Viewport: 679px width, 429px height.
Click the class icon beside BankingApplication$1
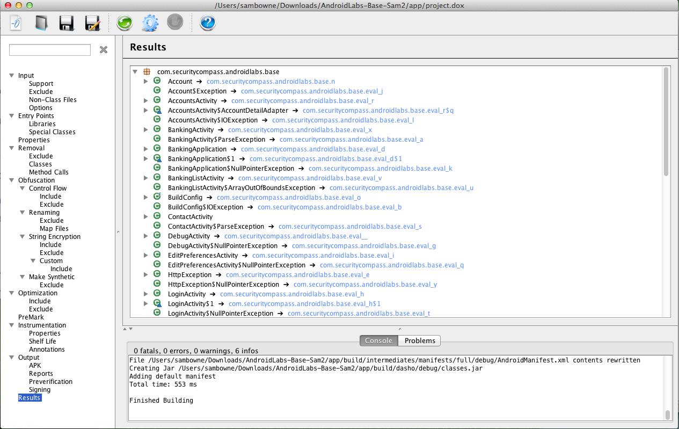[x=157, y=158]
